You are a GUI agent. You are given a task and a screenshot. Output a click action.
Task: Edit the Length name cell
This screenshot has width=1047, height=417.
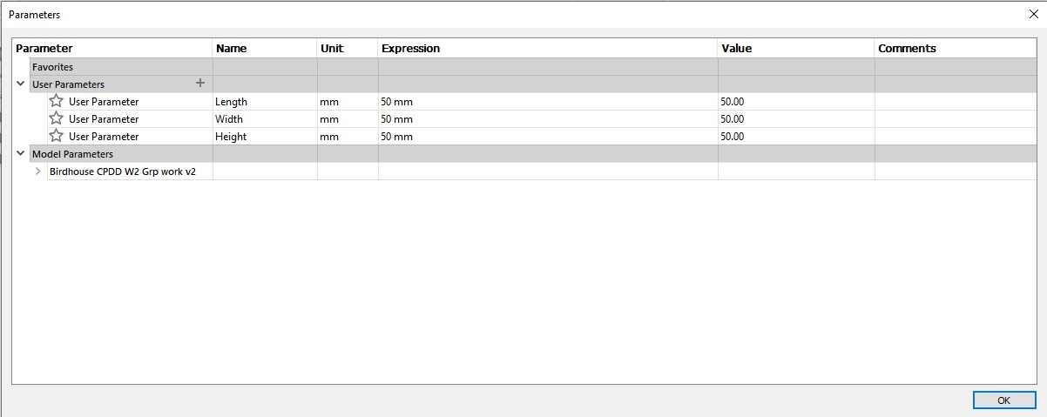[x=265, y=101]
